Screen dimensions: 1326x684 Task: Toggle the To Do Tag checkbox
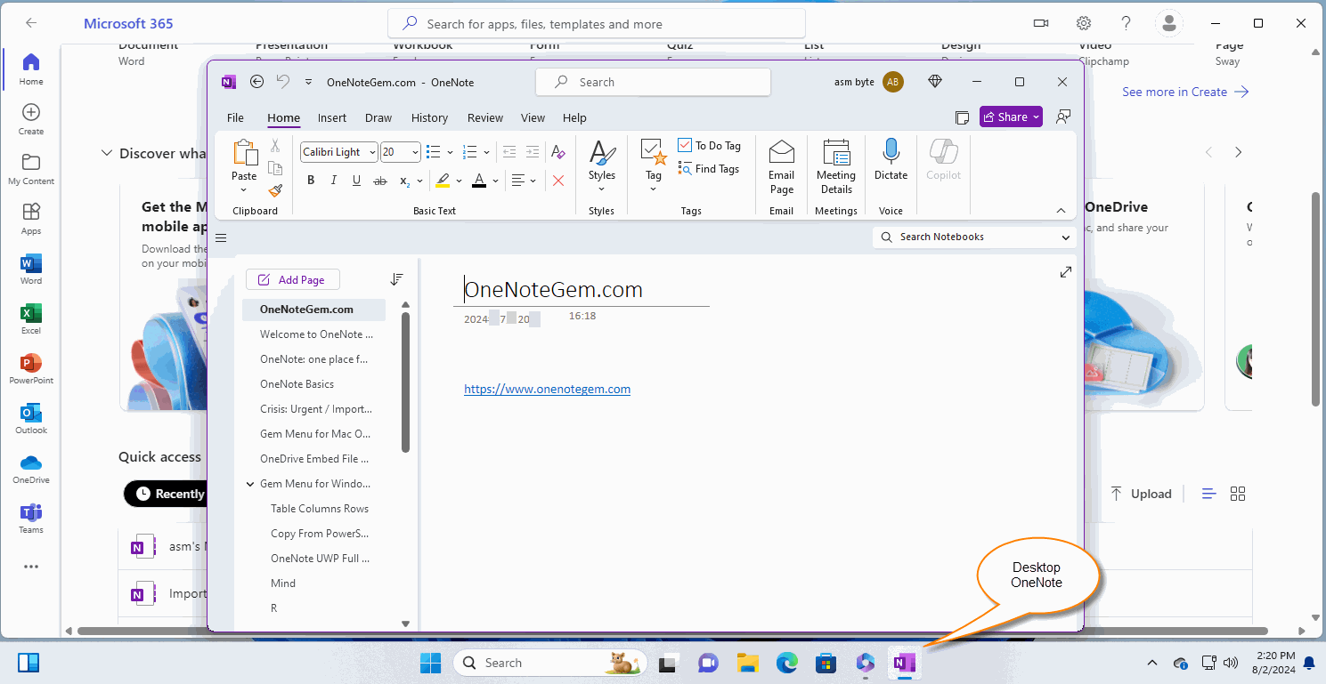click(x=685, y=145)
